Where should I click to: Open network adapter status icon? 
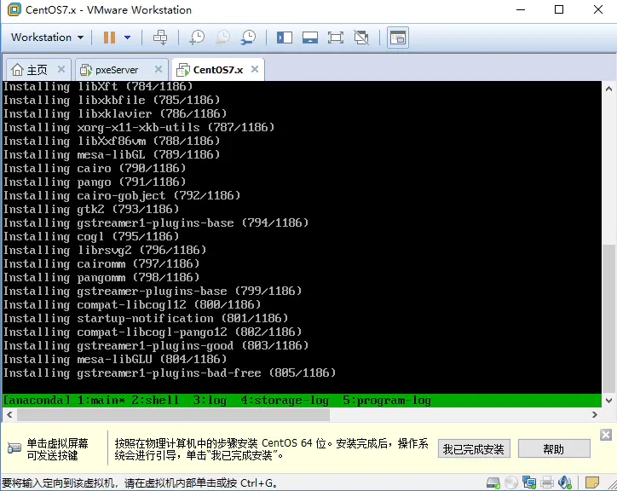(529, 482)
